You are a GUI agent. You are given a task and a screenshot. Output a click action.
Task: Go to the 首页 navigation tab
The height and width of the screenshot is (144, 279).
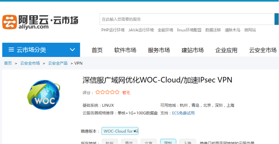pos(97,50)
